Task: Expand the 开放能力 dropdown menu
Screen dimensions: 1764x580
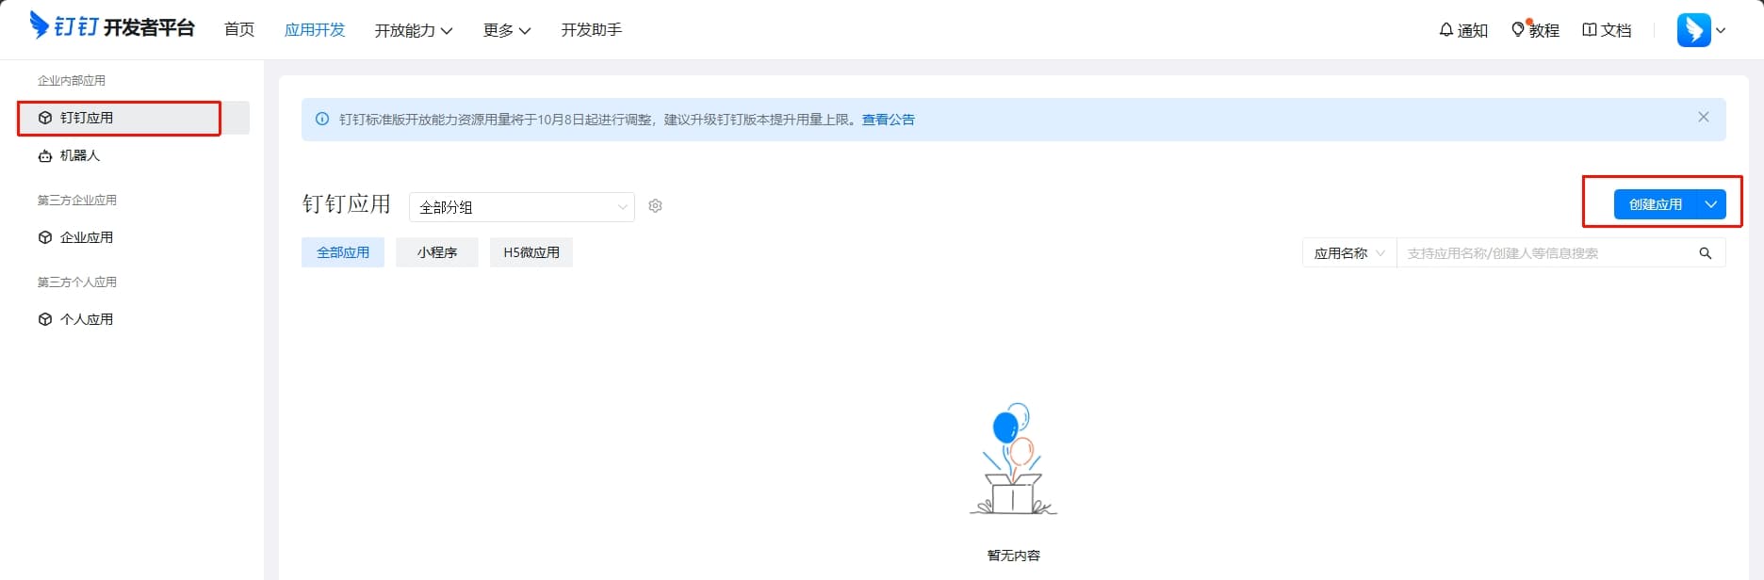Action: 414,30
